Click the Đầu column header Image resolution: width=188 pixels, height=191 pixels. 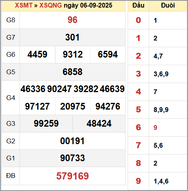138,6
